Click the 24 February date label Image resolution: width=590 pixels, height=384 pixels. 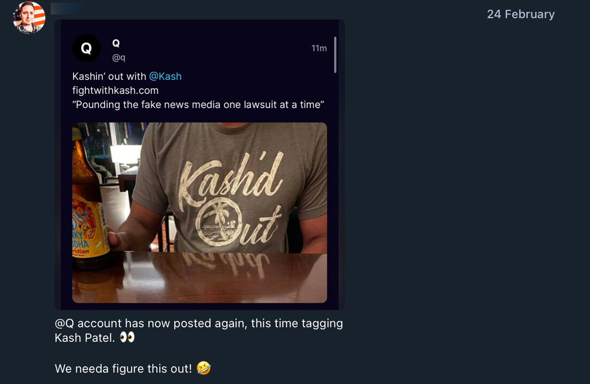coord(521,15)
